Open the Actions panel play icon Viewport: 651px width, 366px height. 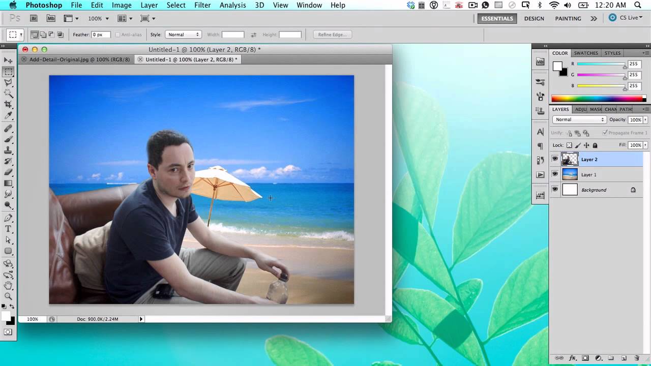coord(540,174)
